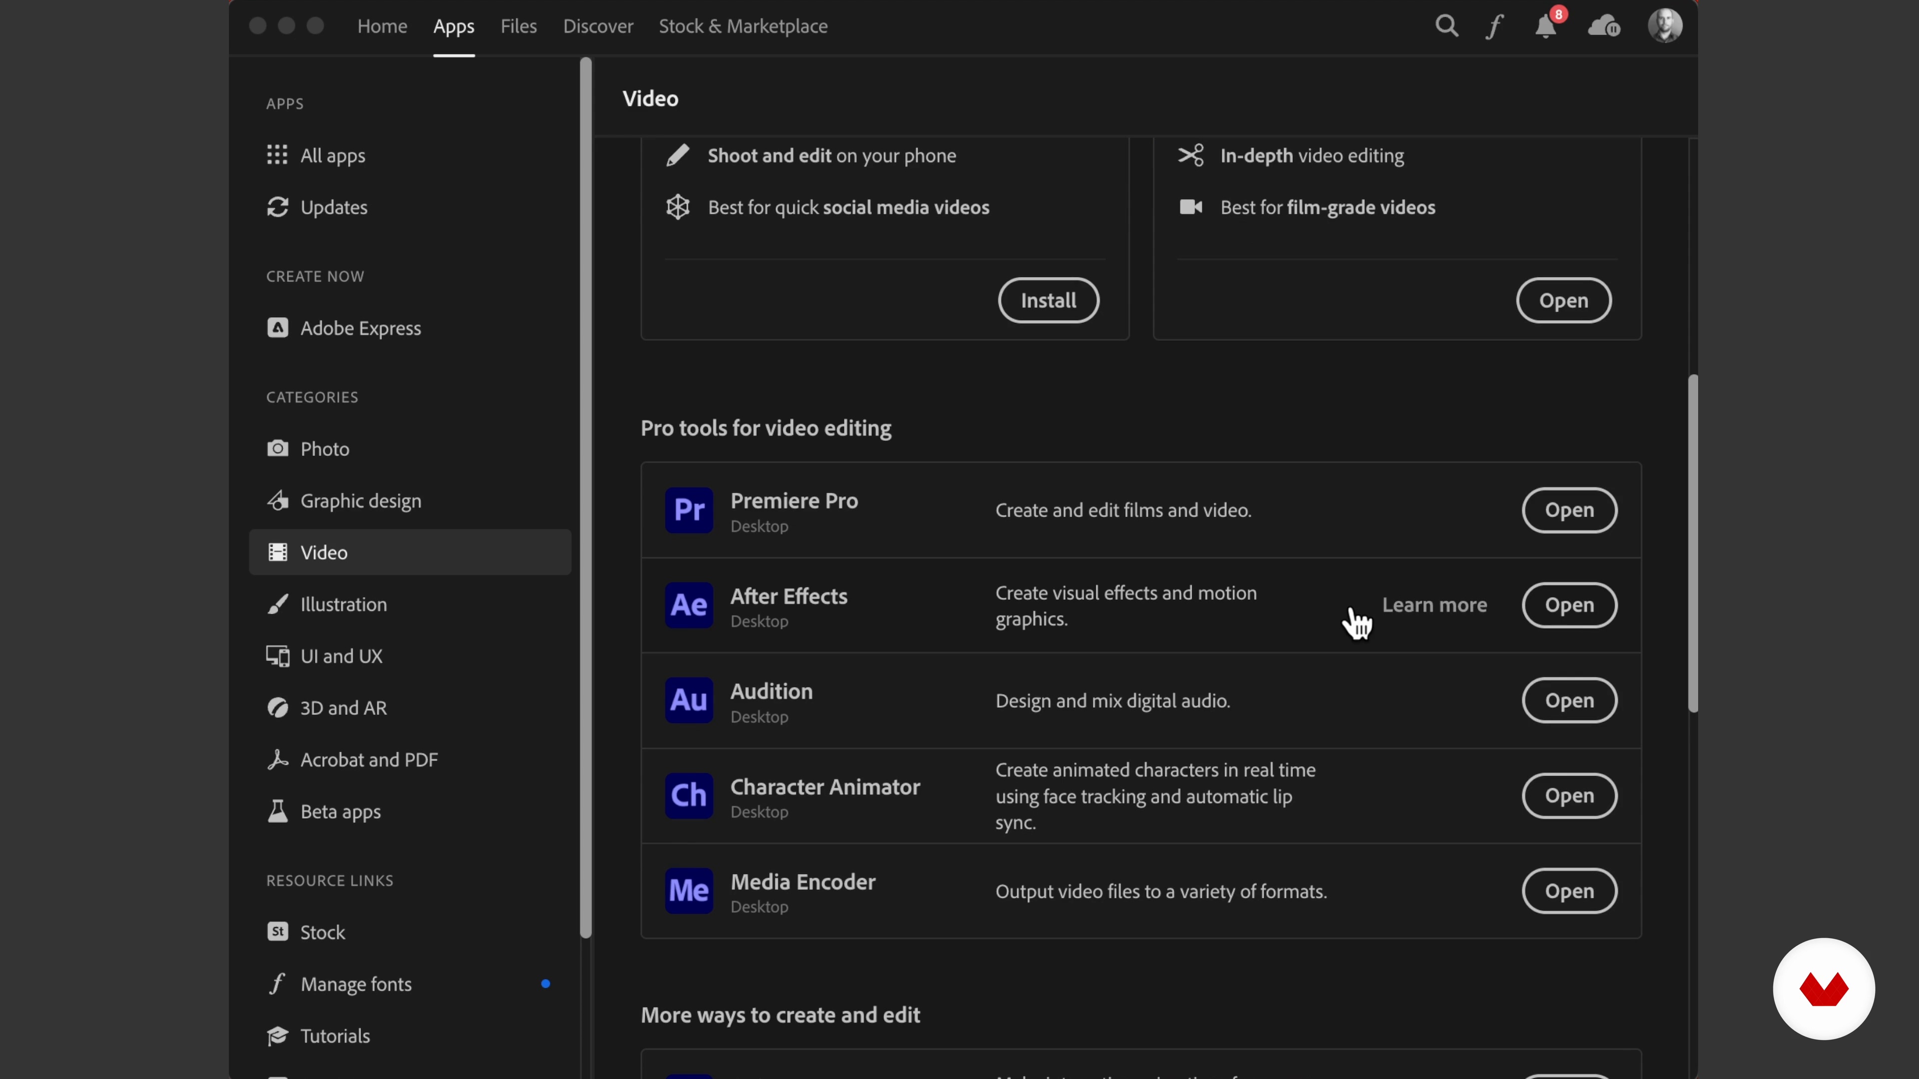1919x1079 pixels.
Task: Click 'Output video files to a variety of formats.'
Action: click(1161, 891)
